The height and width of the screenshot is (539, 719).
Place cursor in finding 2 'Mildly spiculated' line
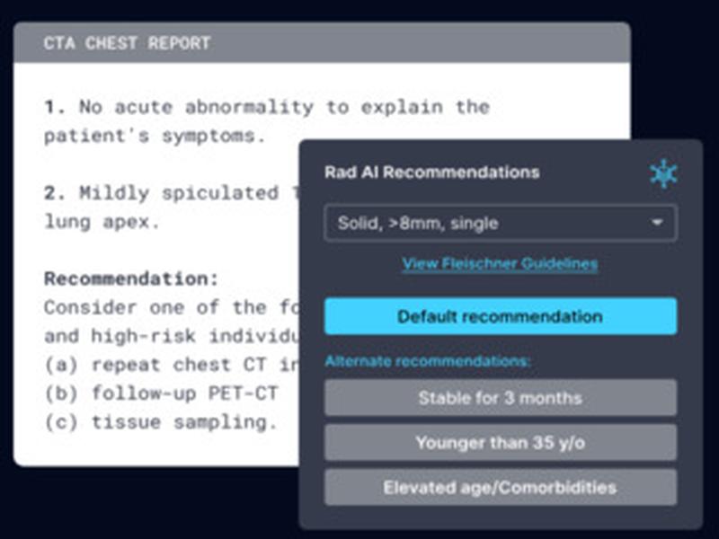[172, 193]
